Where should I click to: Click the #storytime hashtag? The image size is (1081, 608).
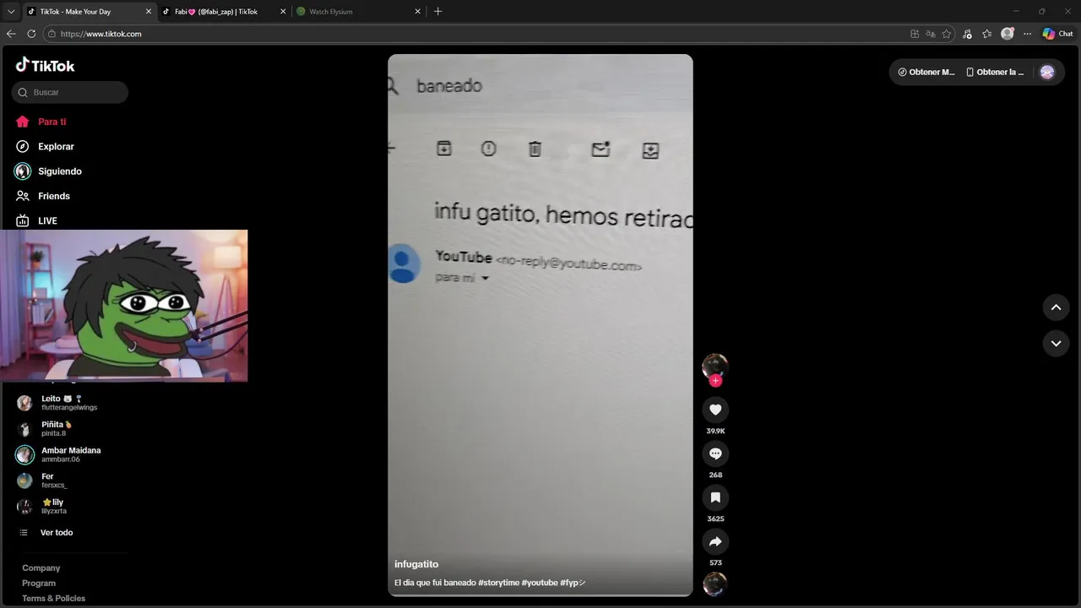499,583
